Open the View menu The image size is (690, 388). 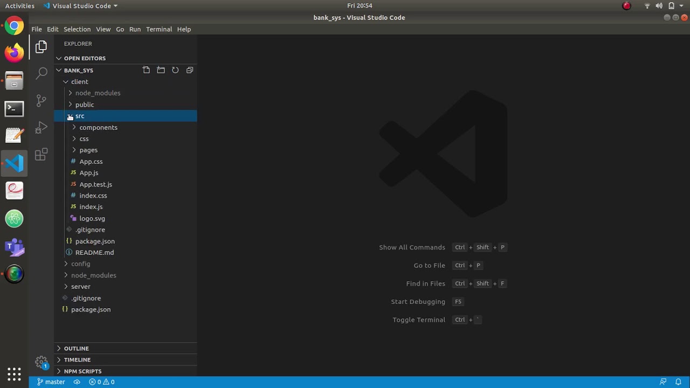(103, 29)
